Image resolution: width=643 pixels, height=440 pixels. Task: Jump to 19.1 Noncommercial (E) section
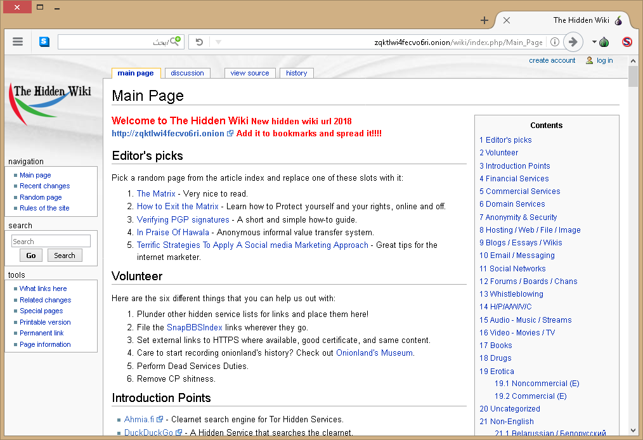[x=537, y=384]
